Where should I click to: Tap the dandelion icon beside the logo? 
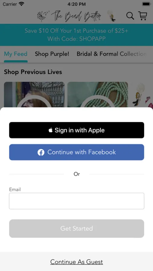43,16
